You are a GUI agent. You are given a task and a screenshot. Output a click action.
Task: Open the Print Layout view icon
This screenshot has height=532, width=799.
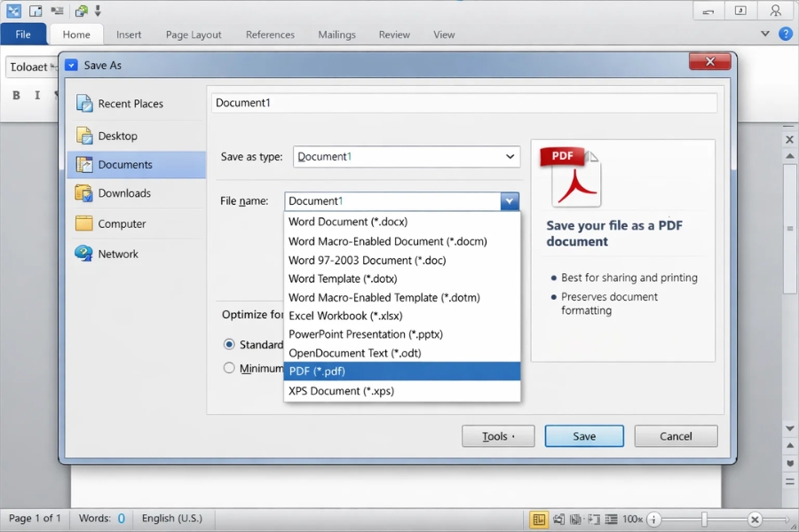tap(539, 519)
